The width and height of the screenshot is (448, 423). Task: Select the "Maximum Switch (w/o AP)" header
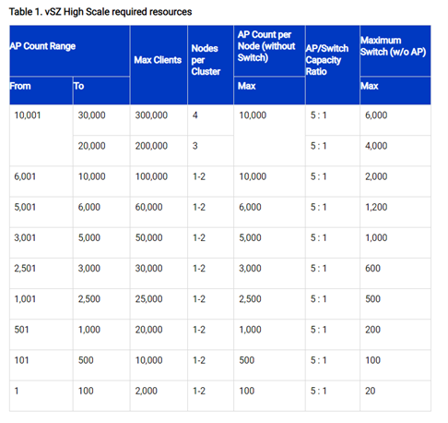point(395,51)
